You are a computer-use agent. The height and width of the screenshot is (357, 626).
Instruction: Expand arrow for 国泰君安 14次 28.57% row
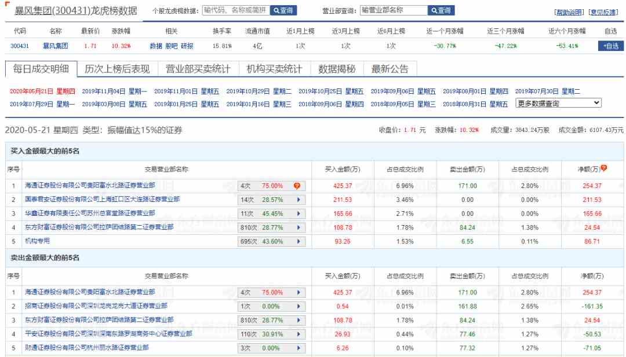[299, 200]
